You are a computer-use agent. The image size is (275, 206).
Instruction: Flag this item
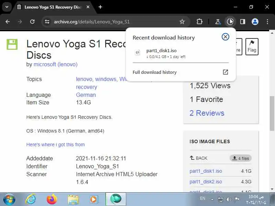pos(252,47)
